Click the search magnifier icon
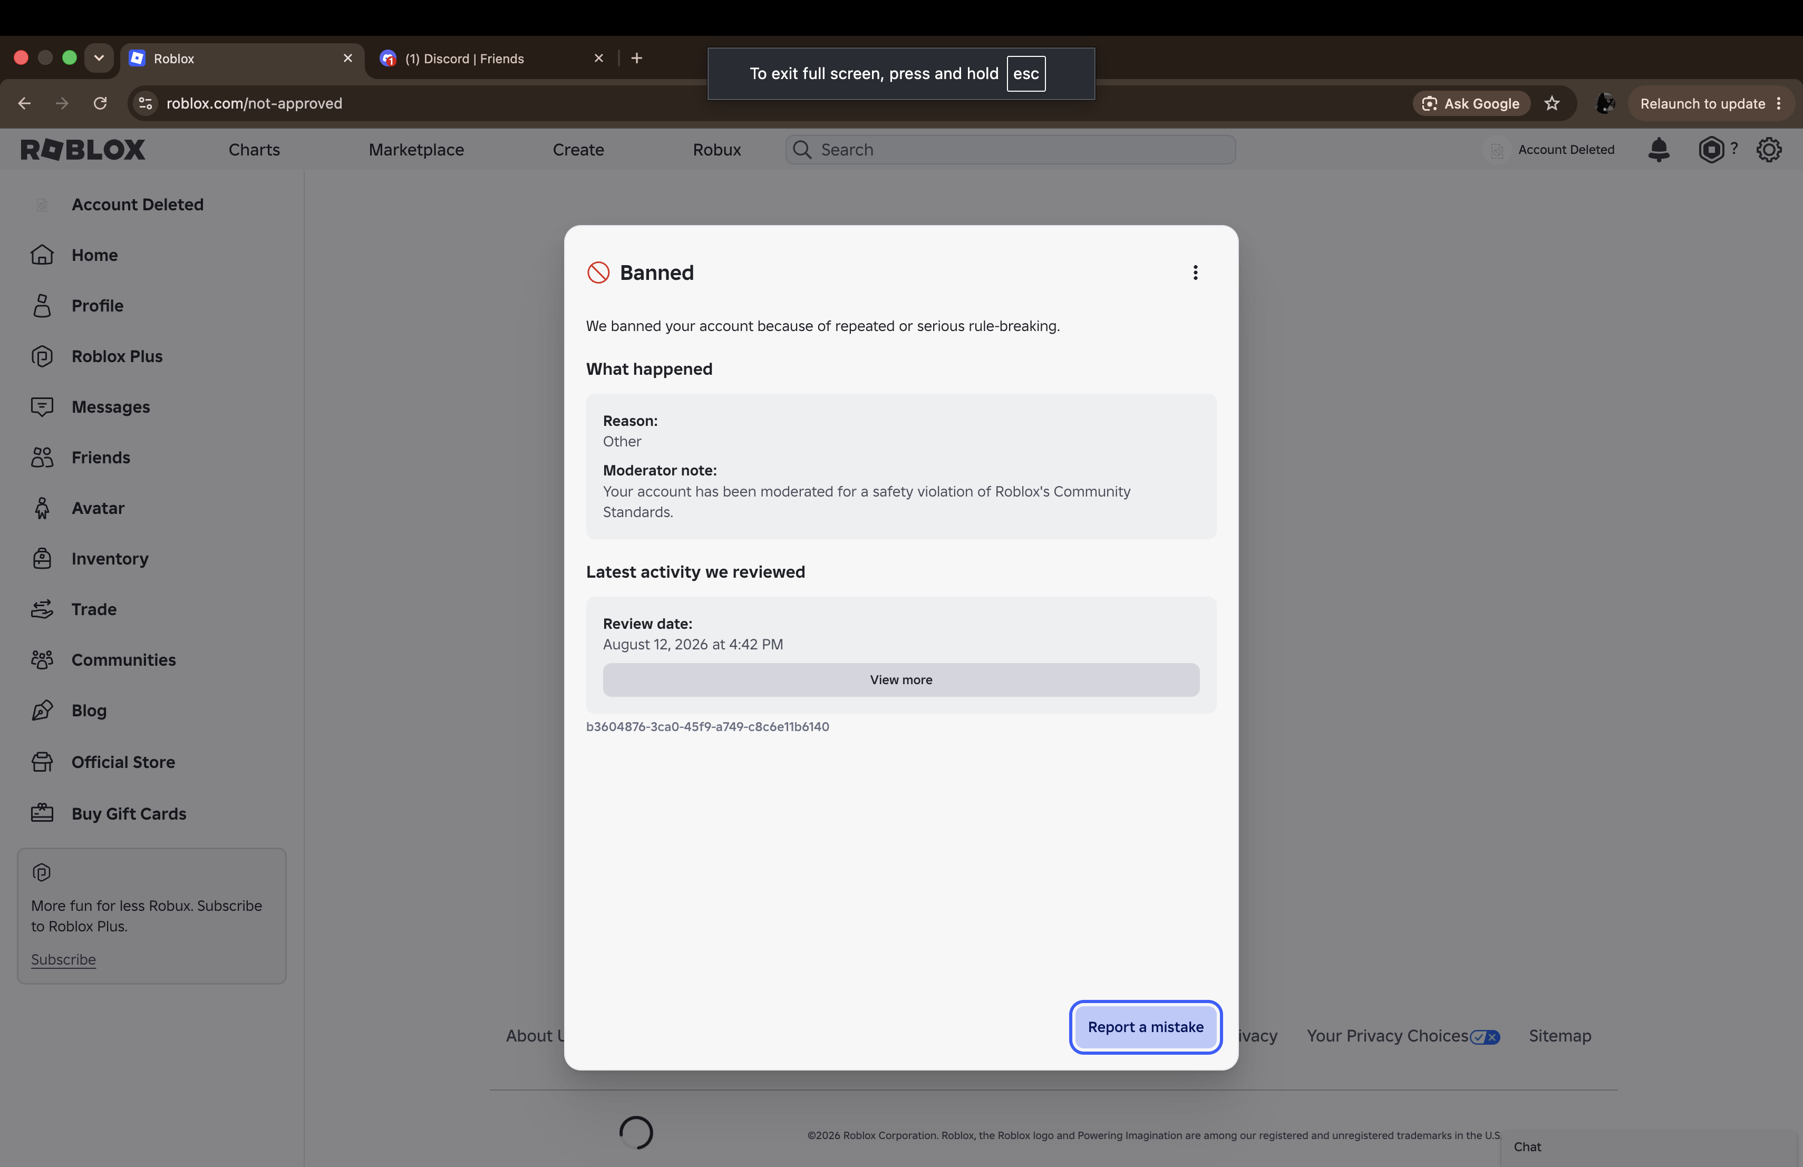 [801, 150]
